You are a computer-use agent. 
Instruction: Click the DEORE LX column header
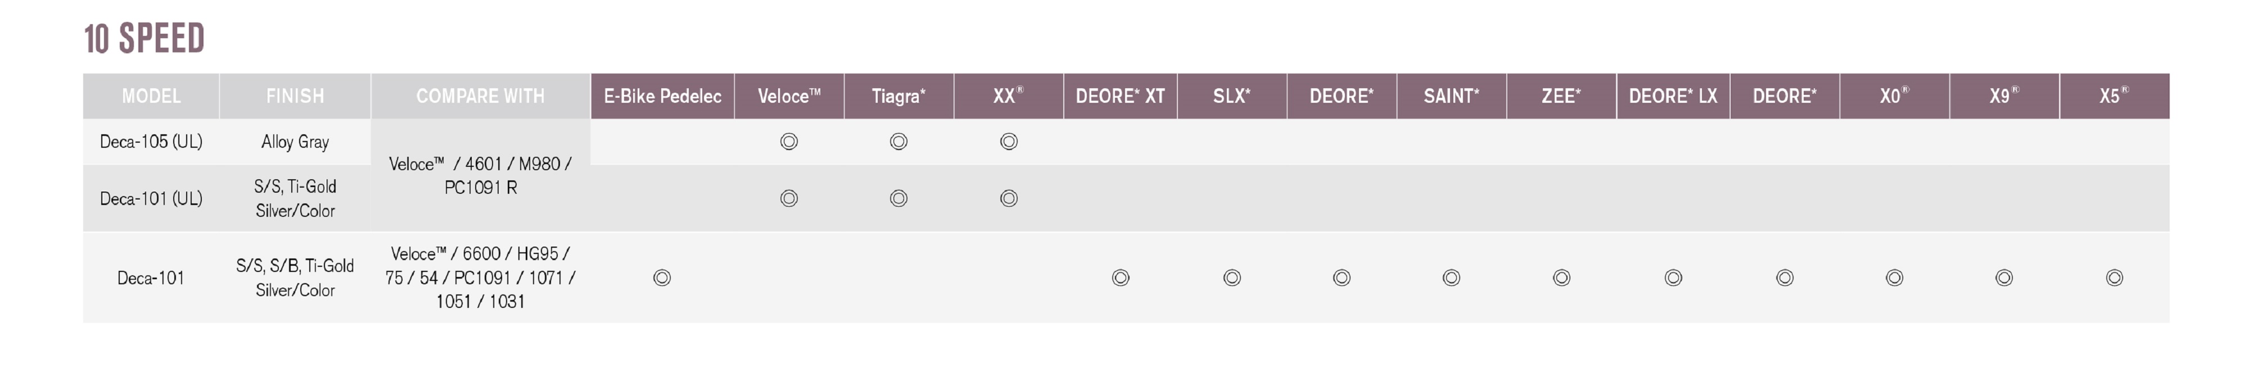click(1673, 96)
